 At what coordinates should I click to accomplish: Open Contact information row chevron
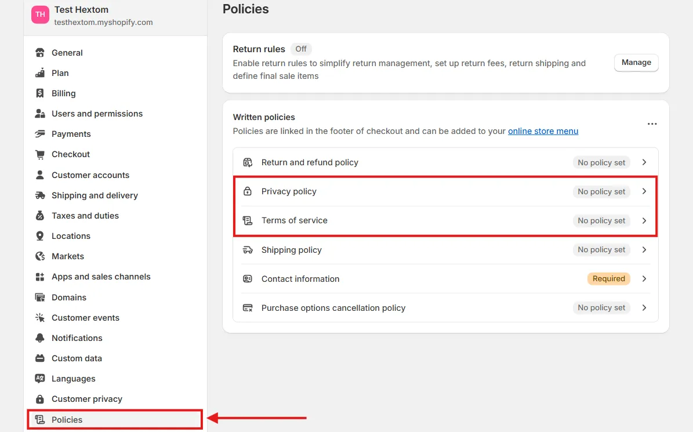644,279
